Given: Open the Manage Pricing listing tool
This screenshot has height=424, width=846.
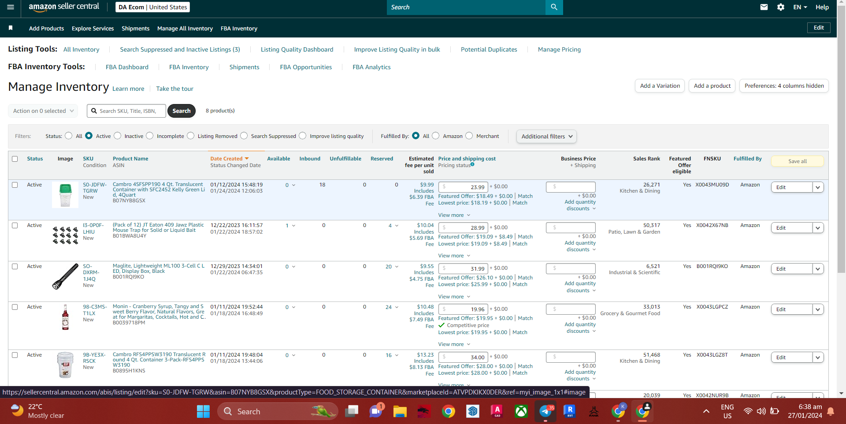Looking at the screenshot, I should (x=559, y=49).
